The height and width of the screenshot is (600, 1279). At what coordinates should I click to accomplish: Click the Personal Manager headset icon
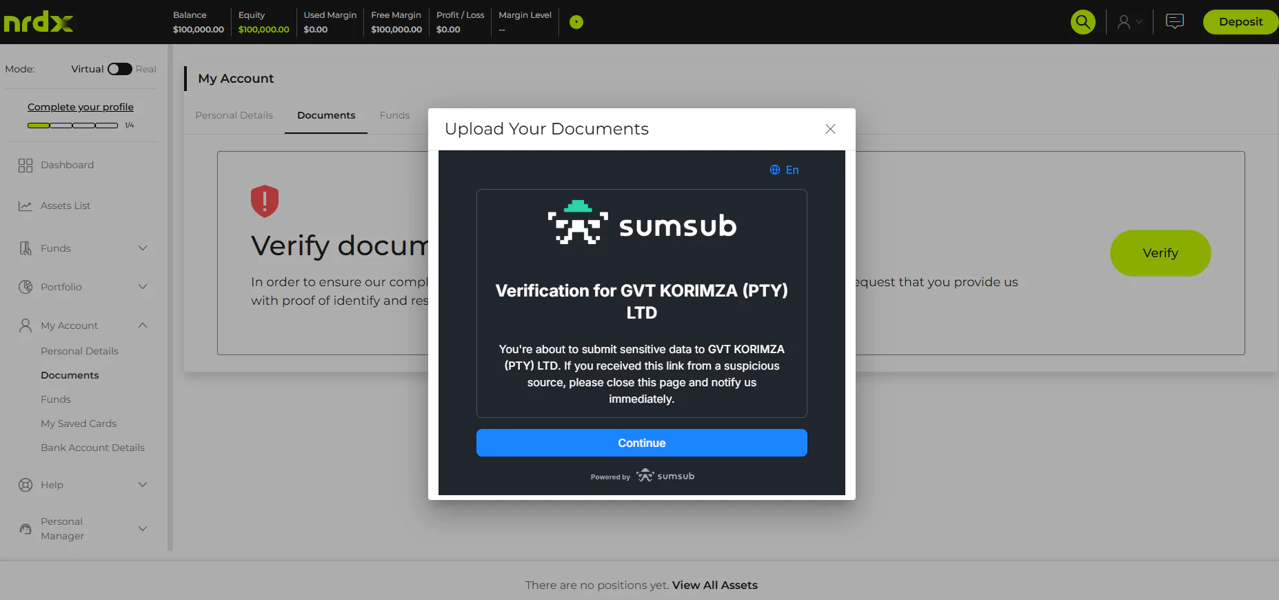pos(26,529)
